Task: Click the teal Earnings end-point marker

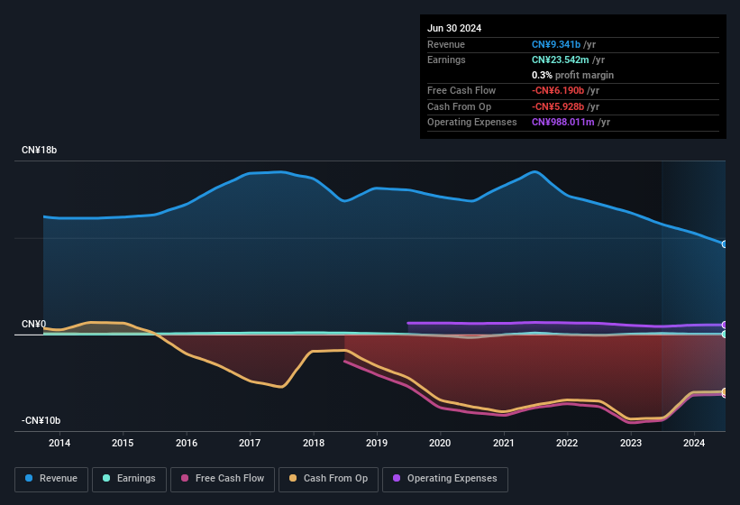Action: (725, 335)
